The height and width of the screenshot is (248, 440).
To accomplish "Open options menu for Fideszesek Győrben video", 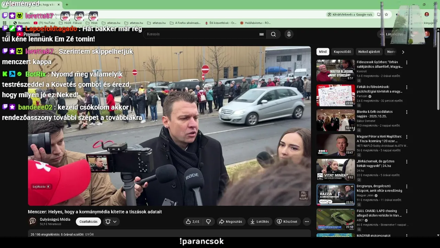I will 407,63.
